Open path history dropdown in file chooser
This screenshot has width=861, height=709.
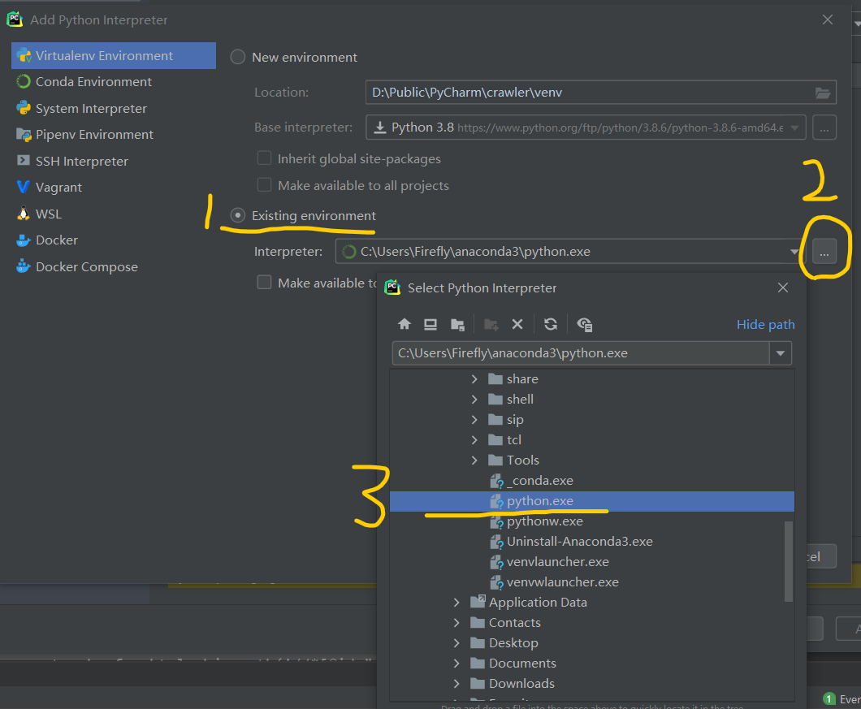pos(781,353)
